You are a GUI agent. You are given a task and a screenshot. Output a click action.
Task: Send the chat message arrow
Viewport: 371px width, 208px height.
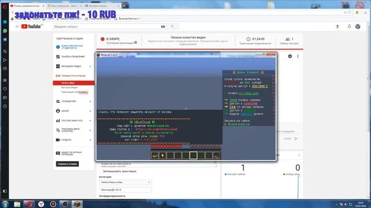296,139
